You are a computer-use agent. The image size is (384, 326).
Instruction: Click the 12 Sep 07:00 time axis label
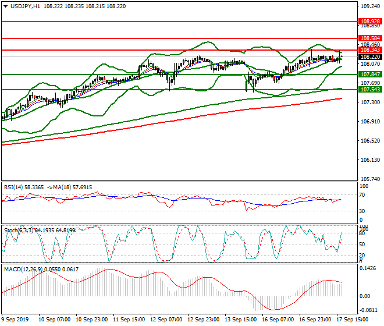point(166,320)
